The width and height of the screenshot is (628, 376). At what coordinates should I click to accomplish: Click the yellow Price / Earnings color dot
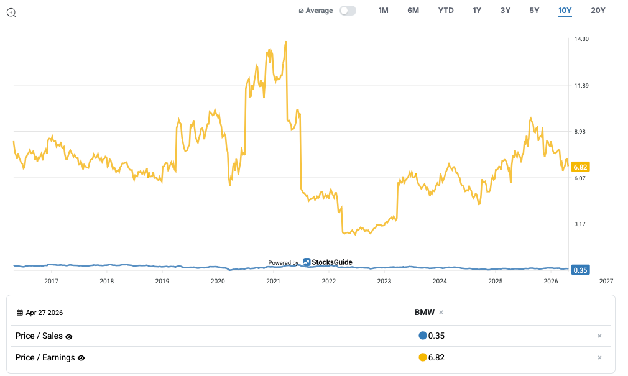(423, 357)
